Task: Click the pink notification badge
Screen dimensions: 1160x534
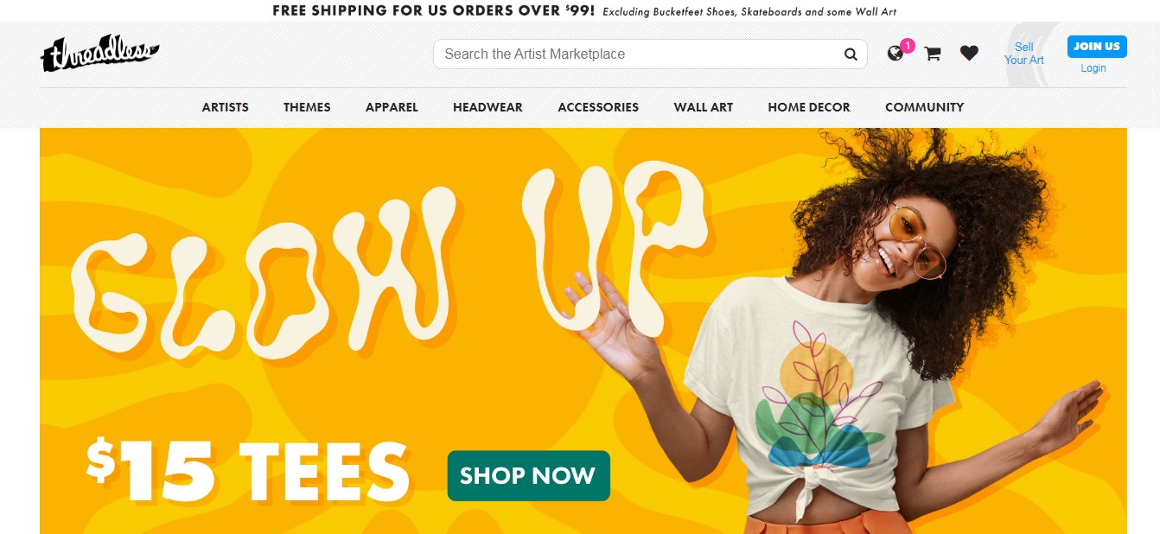Action: coord(907,45)
